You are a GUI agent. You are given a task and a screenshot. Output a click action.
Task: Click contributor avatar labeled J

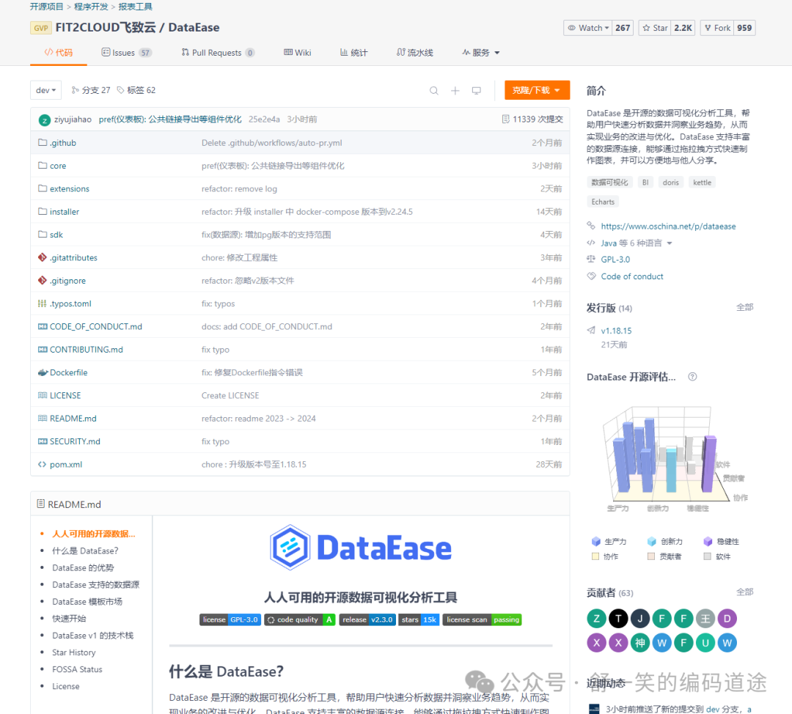pyautogui.click(x=640, y=619)
